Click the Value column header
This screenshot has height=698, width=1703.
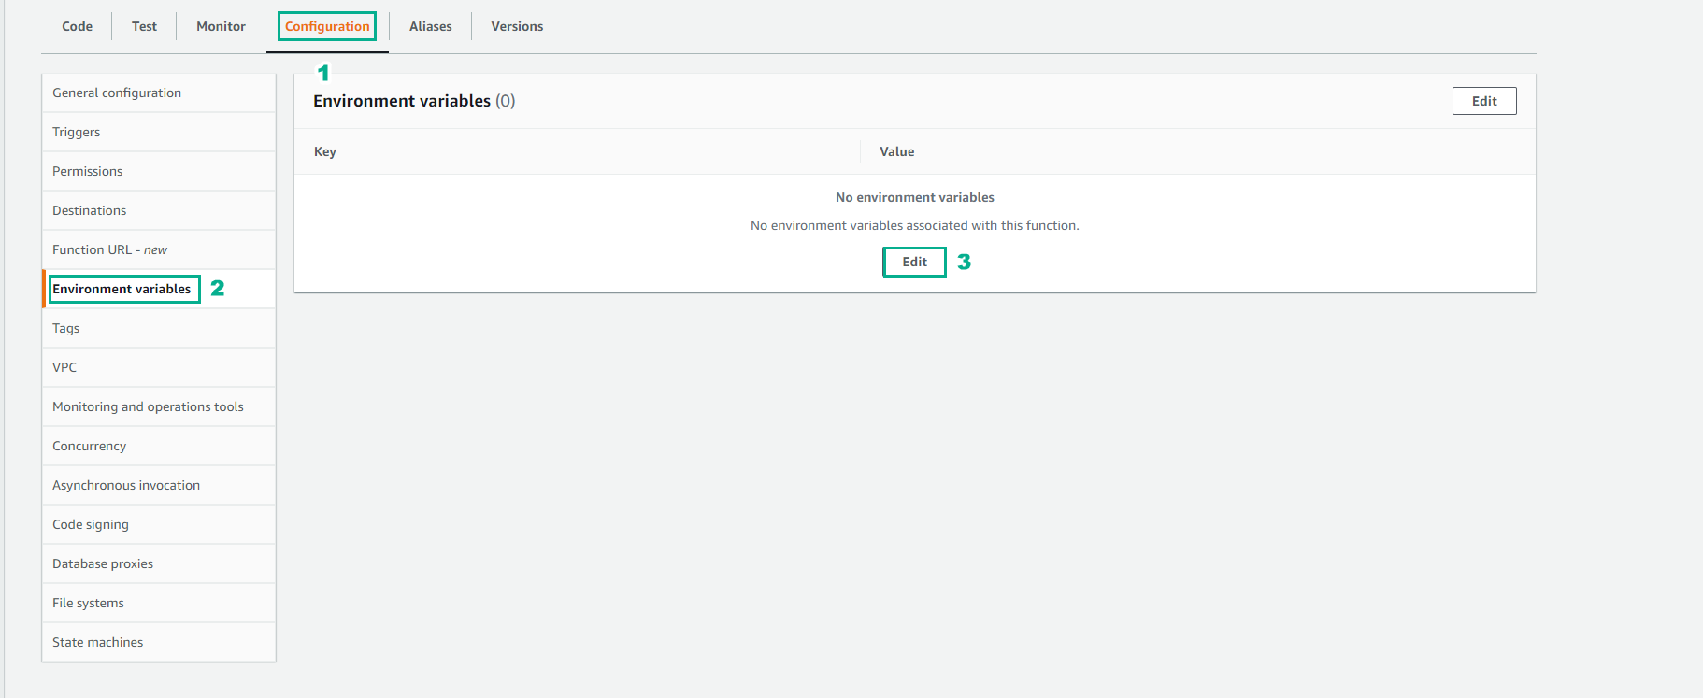pos(896,151)
